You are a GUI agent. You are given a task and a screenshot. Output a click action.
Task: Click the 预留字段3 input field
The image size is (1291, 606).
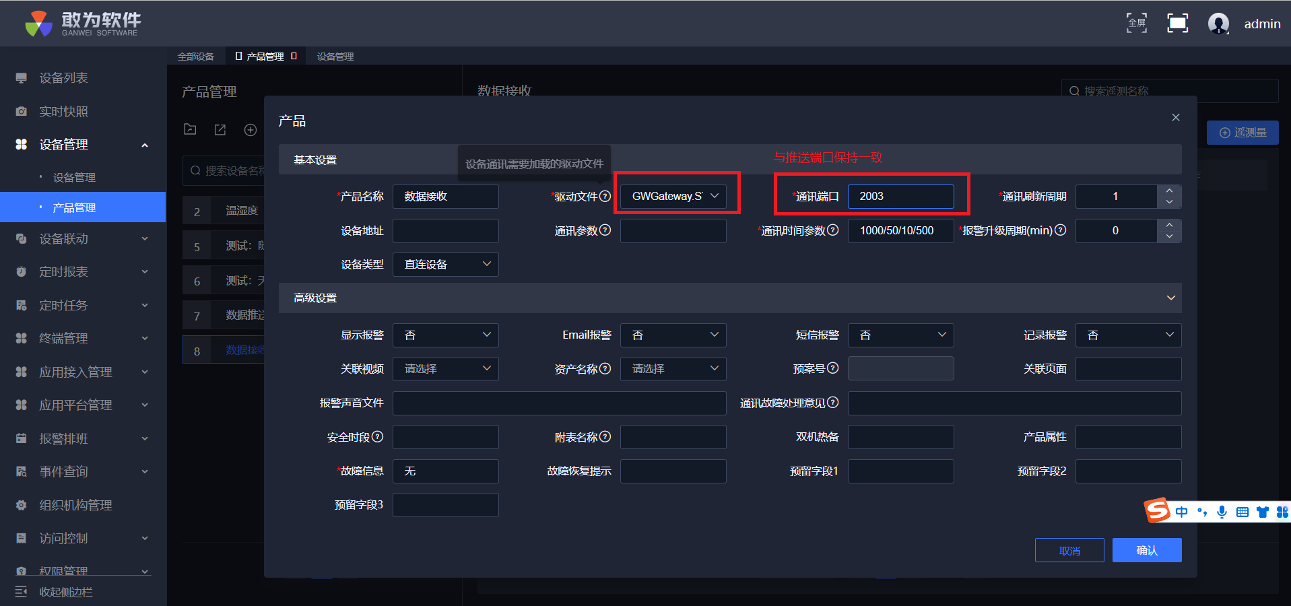[x=446, y=505]
